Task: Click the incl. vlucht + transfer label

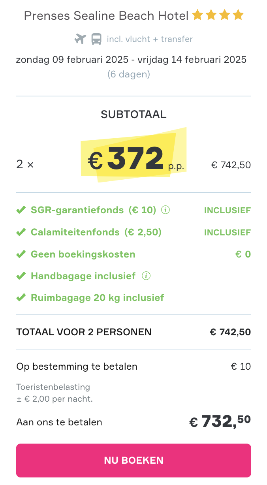Action: [150, 39]
